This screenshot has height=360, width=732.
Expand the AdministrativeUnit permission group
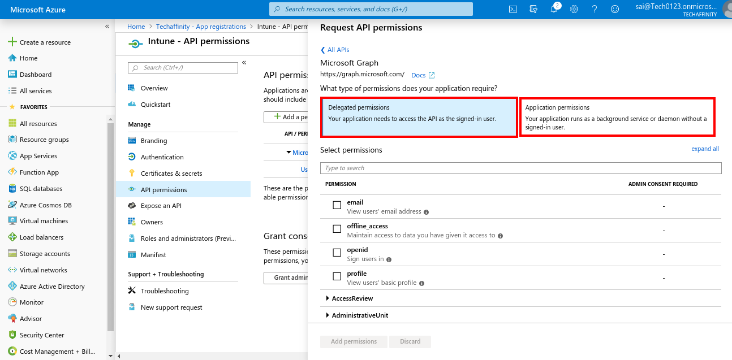328,315
